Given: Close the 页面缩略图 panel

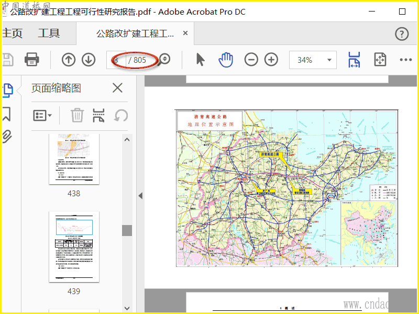Looking at the screenshot, I should coord(117,88).
